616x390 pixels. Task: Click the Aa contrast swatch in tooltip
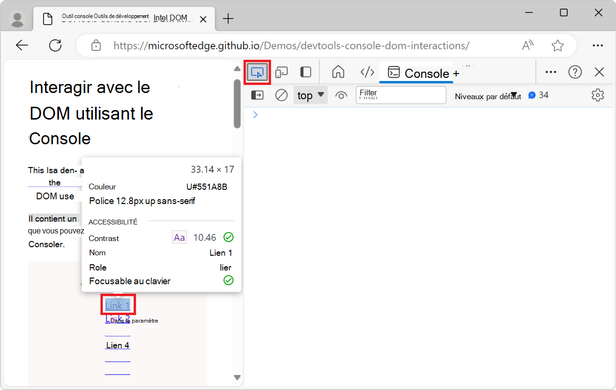(x=179, y=237)
